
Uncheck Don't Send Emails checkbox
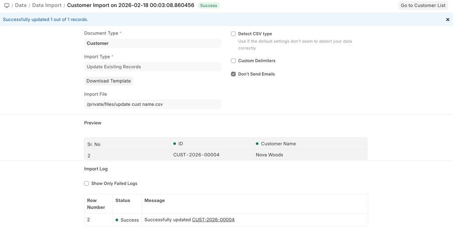(x=233, y=74)
